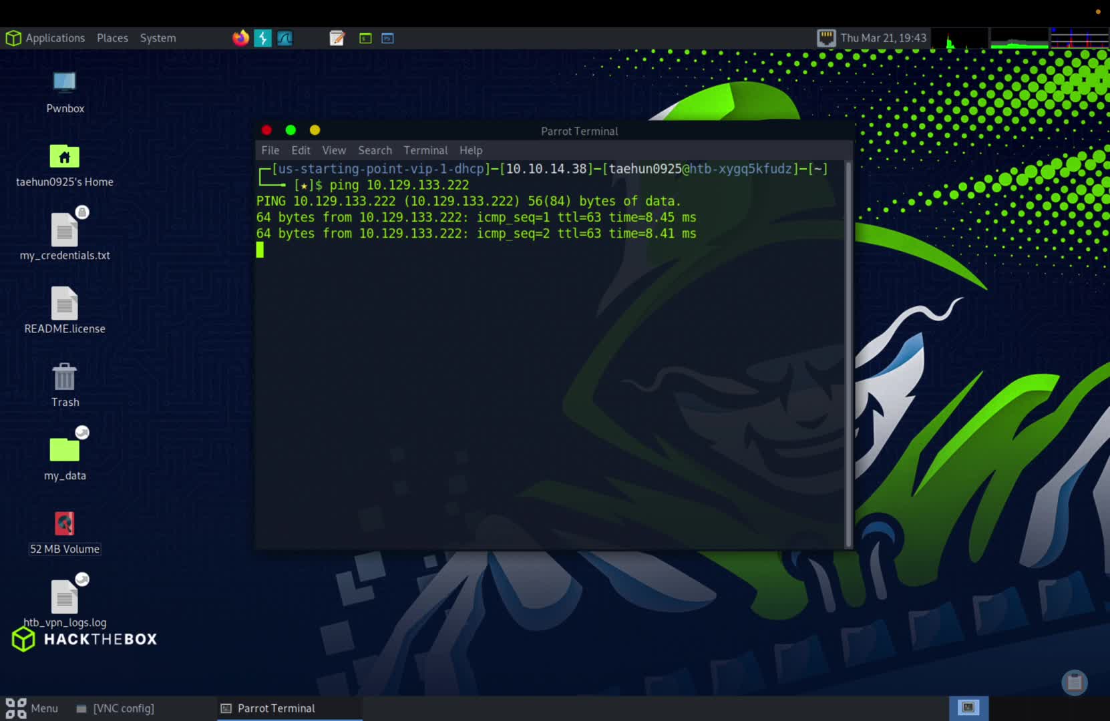
Task: Switch to the VNC config taskbar item
Action: coord(116,708)
